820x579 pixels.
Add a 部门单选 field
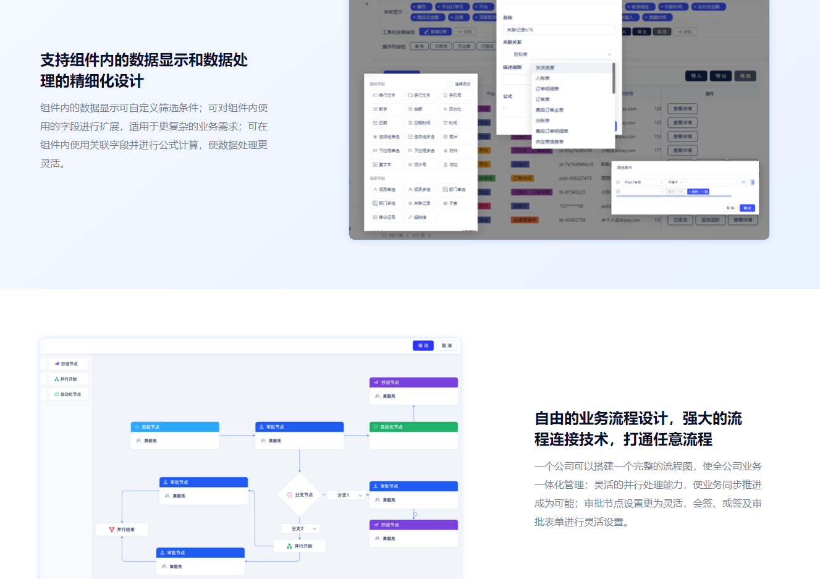click(x=457, y=190)
